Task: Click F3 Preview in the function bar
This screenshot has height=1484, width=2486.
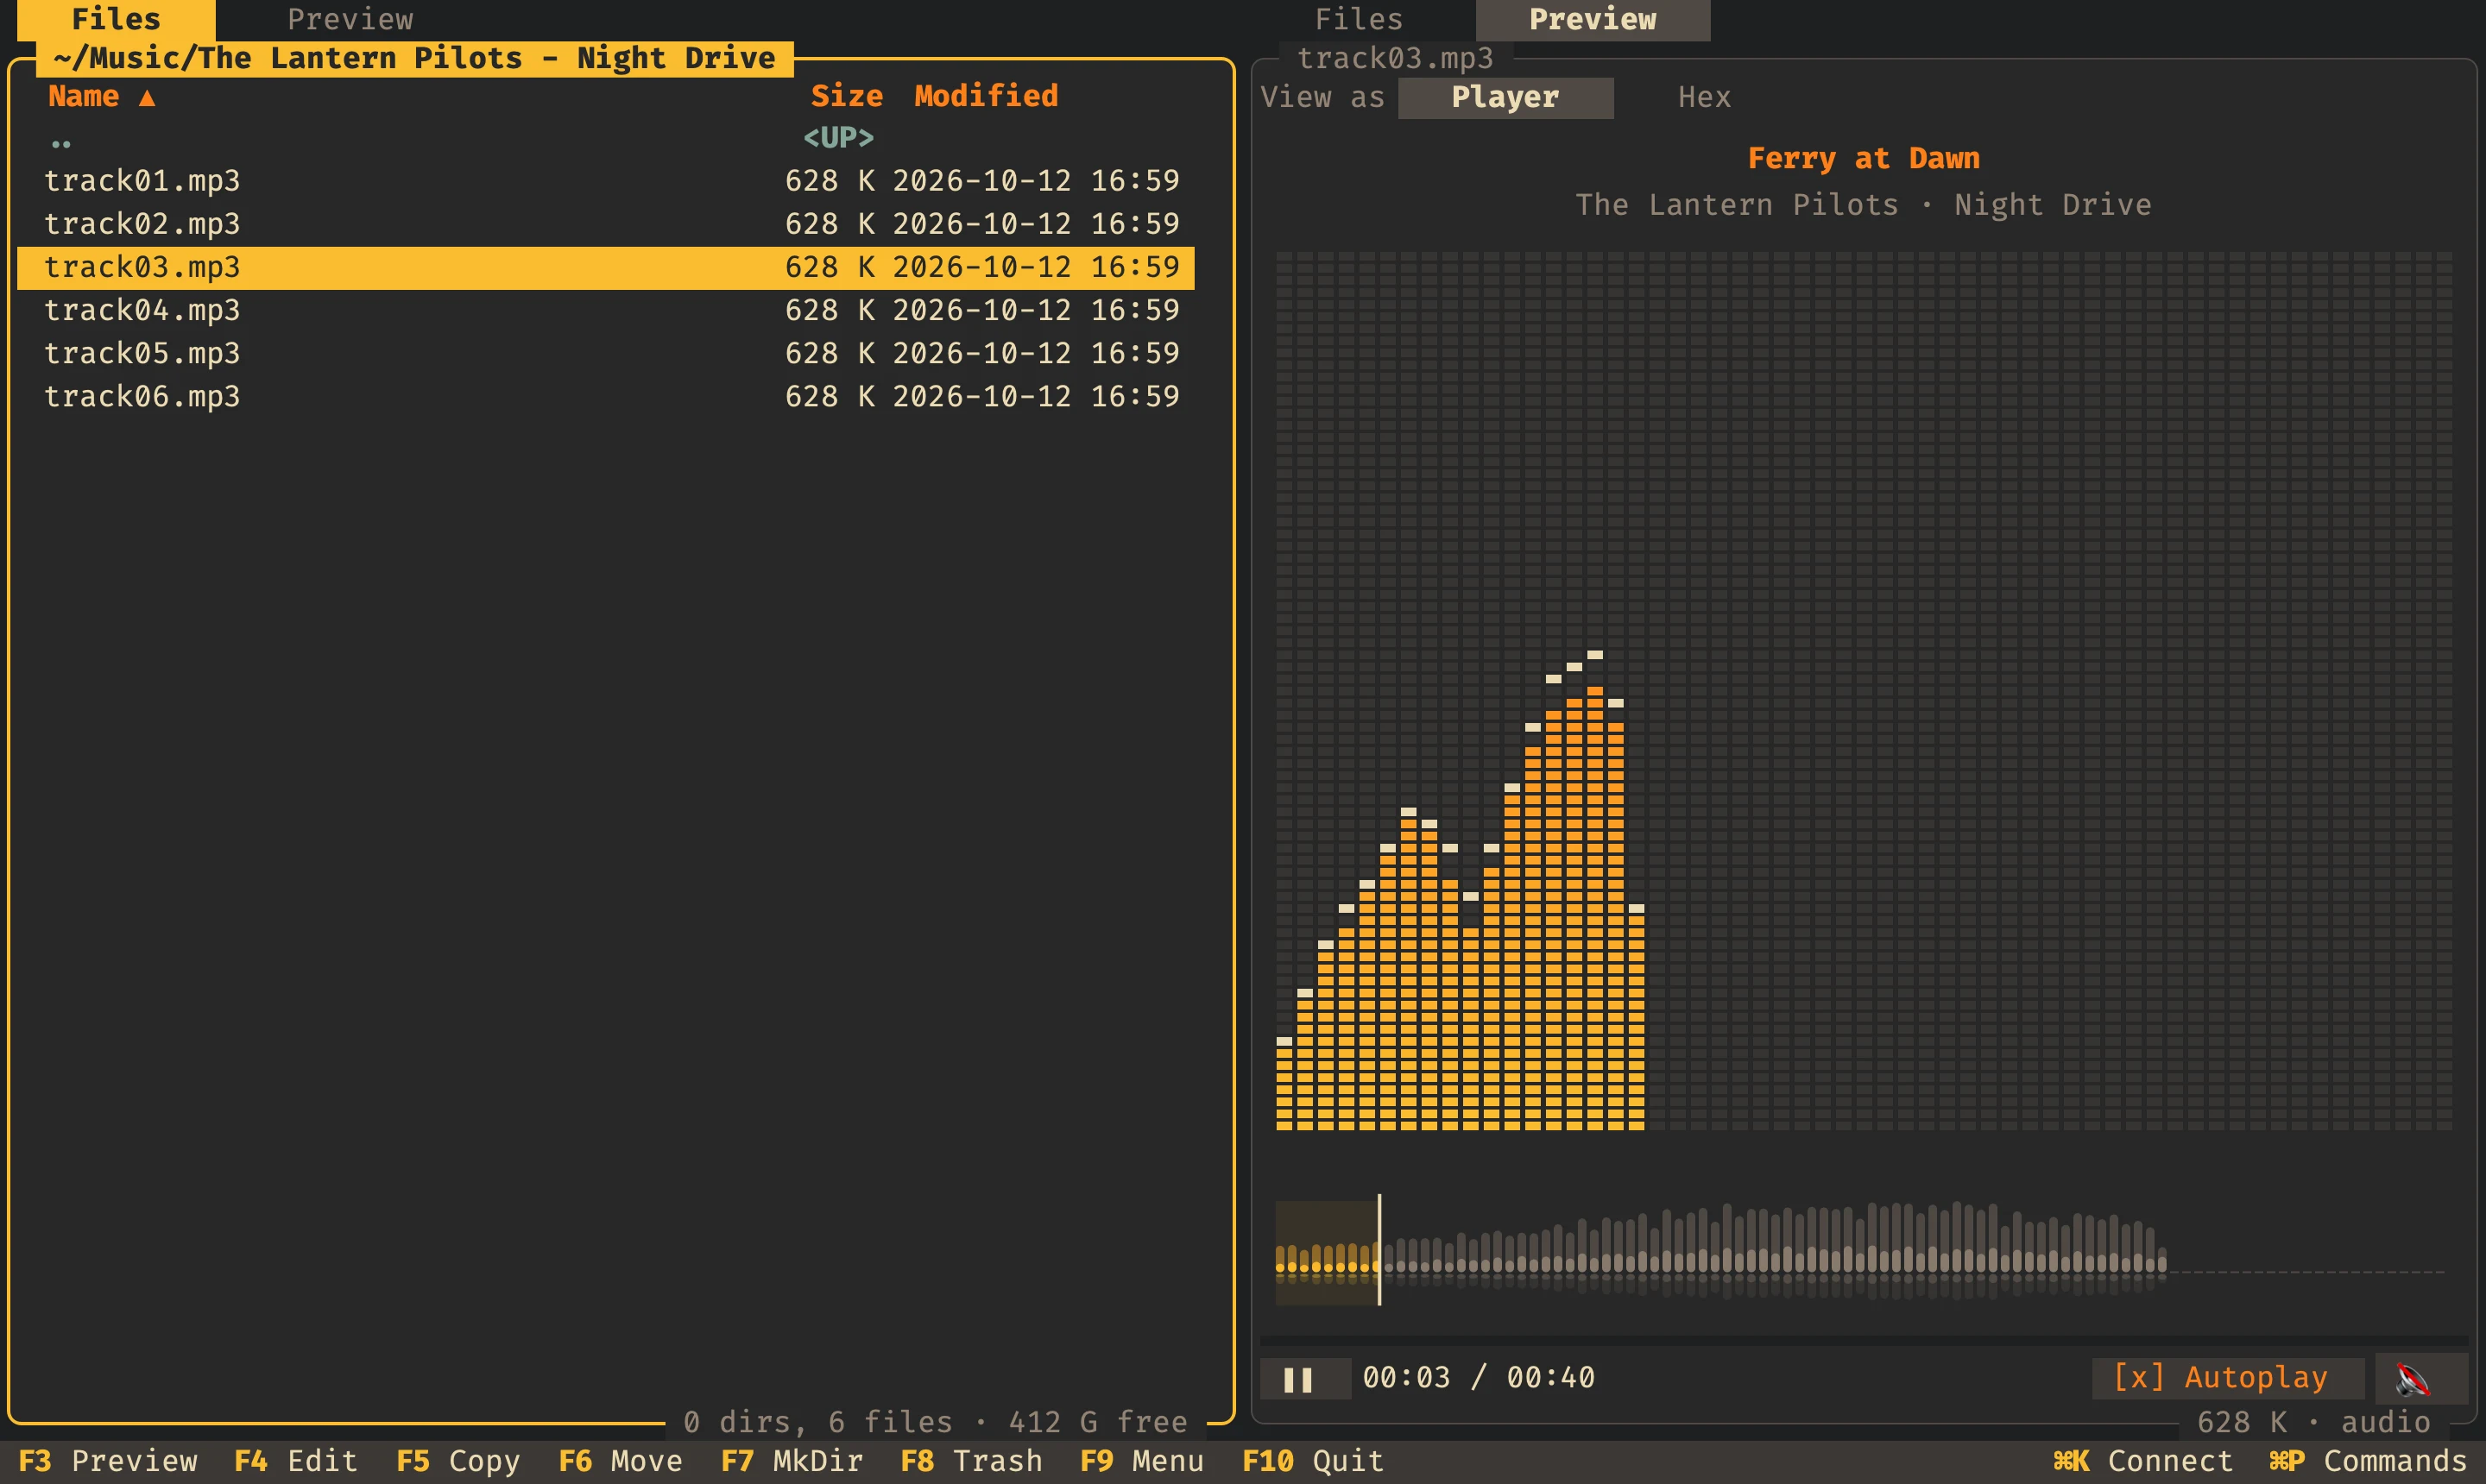Action: pyautogui.click(x=108, y=1461)
